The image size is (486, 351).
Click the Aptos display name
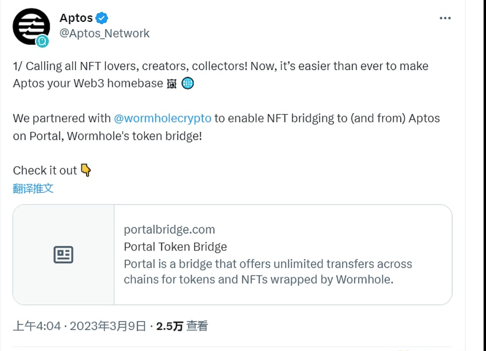click(x=76, y=18)
